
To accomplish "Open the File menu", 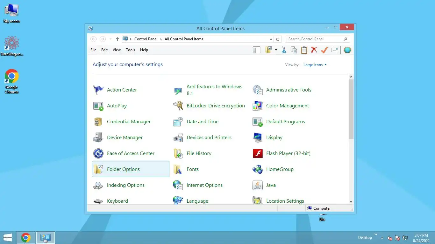I will pyautogui.click(x=93, y=50).
